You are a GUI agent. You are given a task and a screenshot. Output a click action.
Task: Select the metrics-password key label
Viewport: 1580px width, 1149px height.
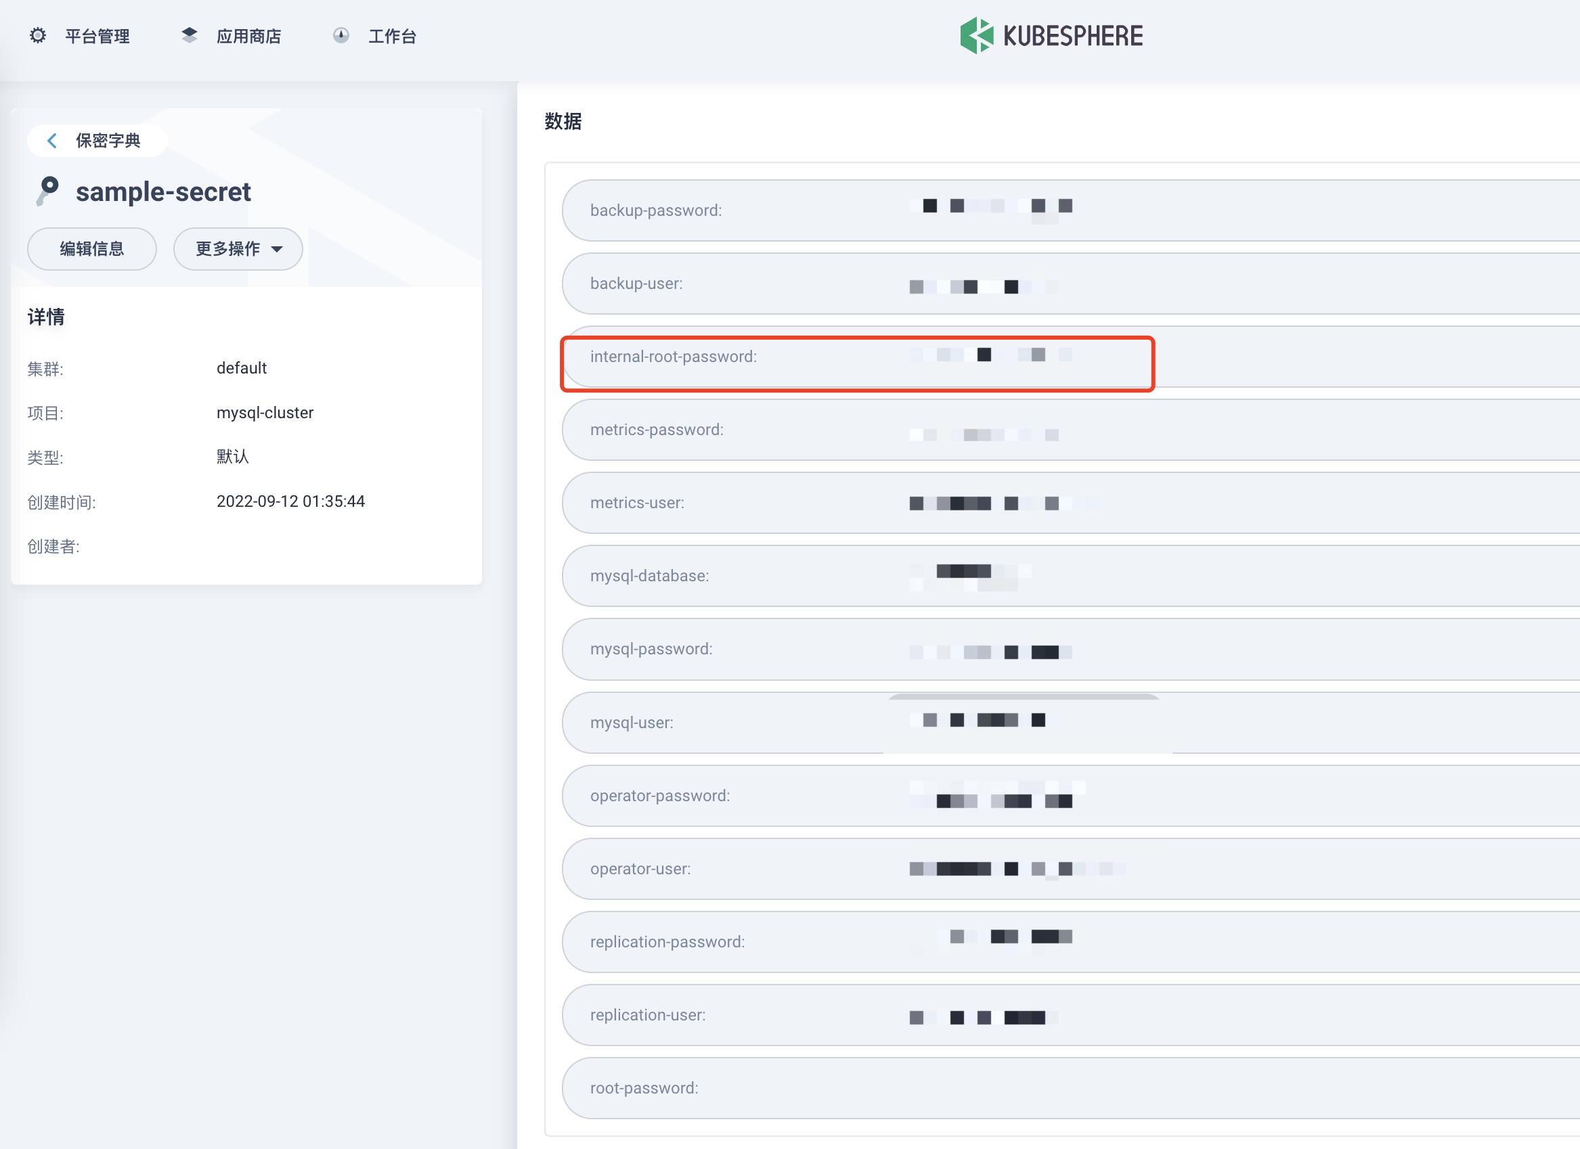657,430
